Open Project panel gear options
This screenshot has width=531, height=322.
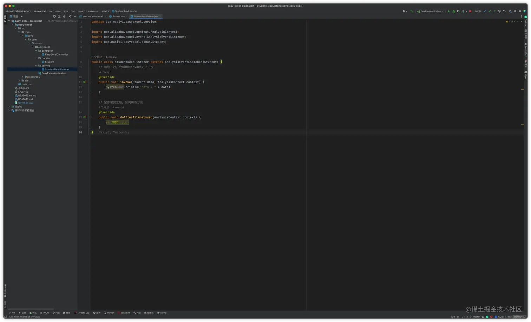point(70,17)
